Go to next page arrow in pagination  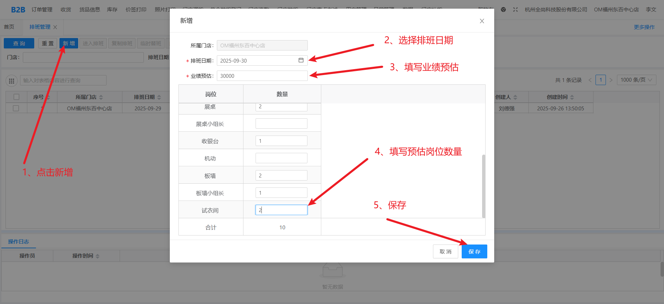pos(611,80)
